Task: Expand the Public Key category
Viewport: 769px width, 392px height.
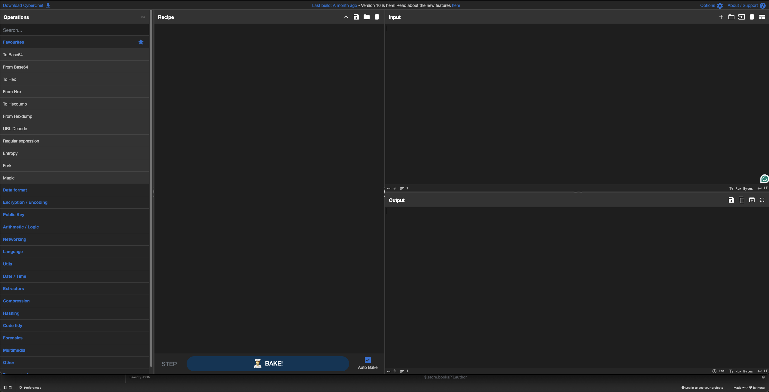Action: coord(75,215)
